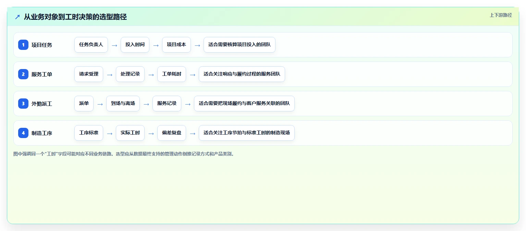Click the 项目成本 step chip
Viewport: 526px width, 231px height.
(176, 45)
